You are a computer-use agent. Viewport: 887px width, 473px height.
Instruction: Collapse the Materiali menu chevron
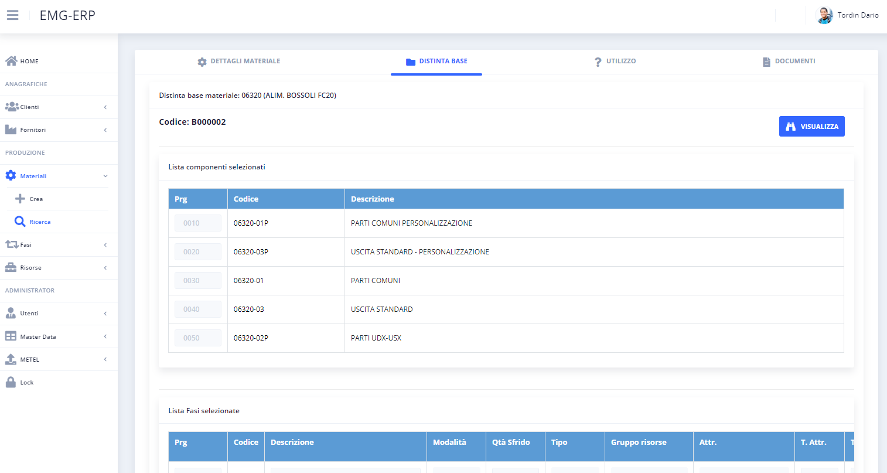[105, 176]
